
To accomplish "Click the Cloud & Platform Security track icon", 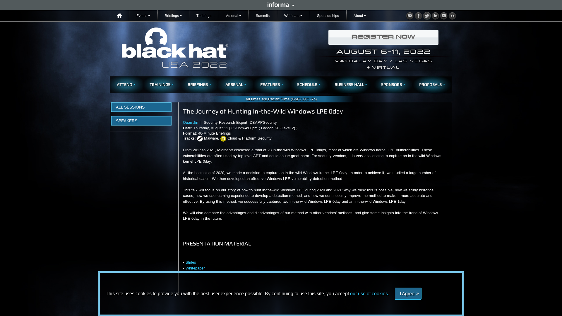I will (x=223, y=138).
